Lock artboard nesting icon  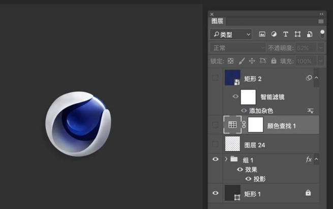[263, 61]
